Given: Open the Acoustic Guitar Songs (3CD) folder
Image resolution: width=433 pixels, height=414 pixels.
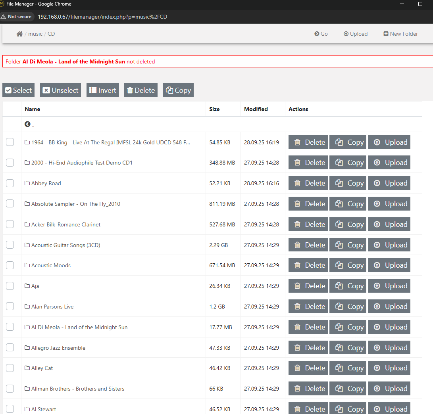Looking at the screenshot, I should click(65, 245).
